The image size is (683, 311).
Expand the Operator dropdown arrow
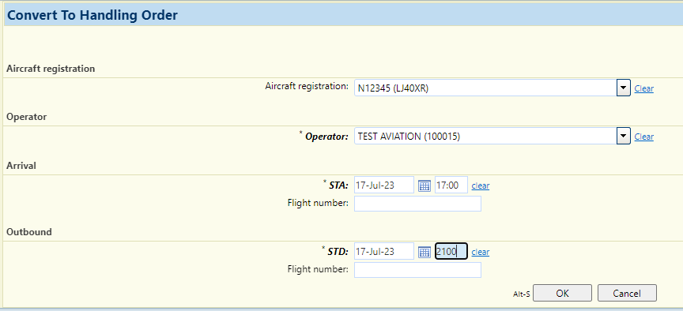pos(624,136)
